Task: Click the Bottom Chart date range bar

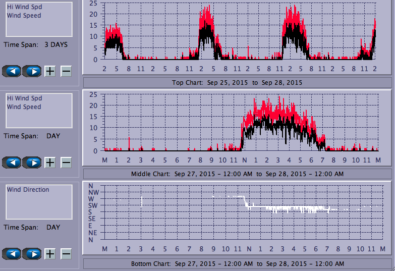Action: 237,264
